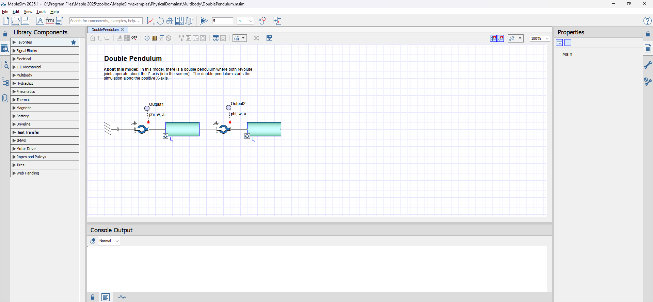
Task: Open the stethoscope diagnostics icon
Action: pos(262,21)
